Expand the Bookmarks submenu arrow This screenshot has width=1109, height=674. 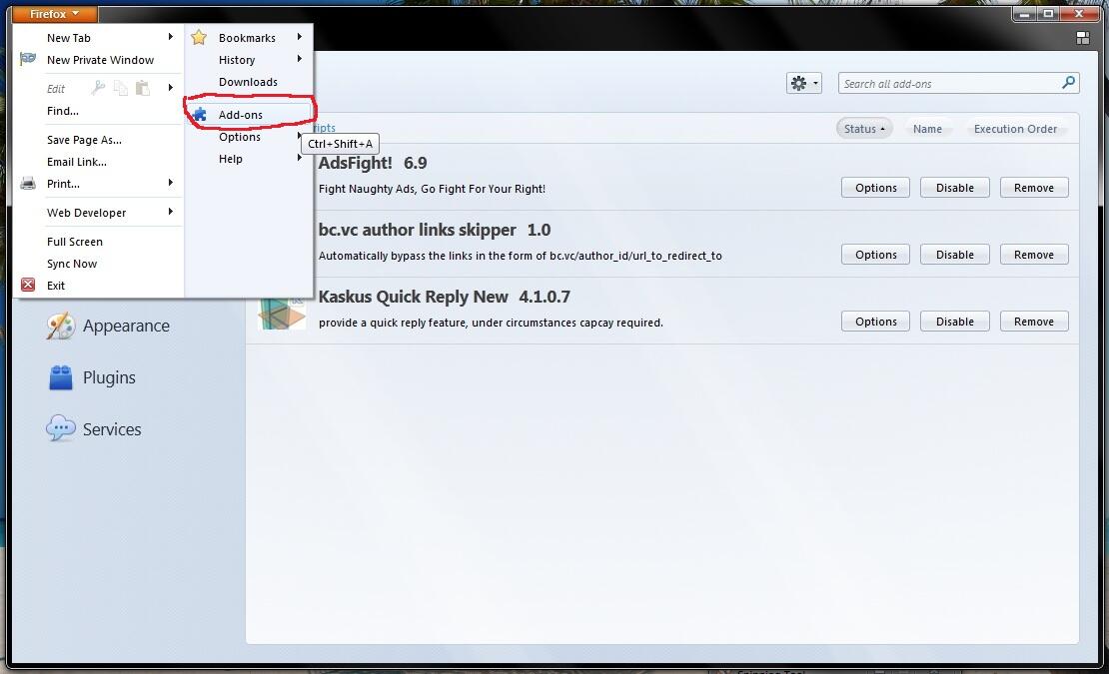pos(299,37)
